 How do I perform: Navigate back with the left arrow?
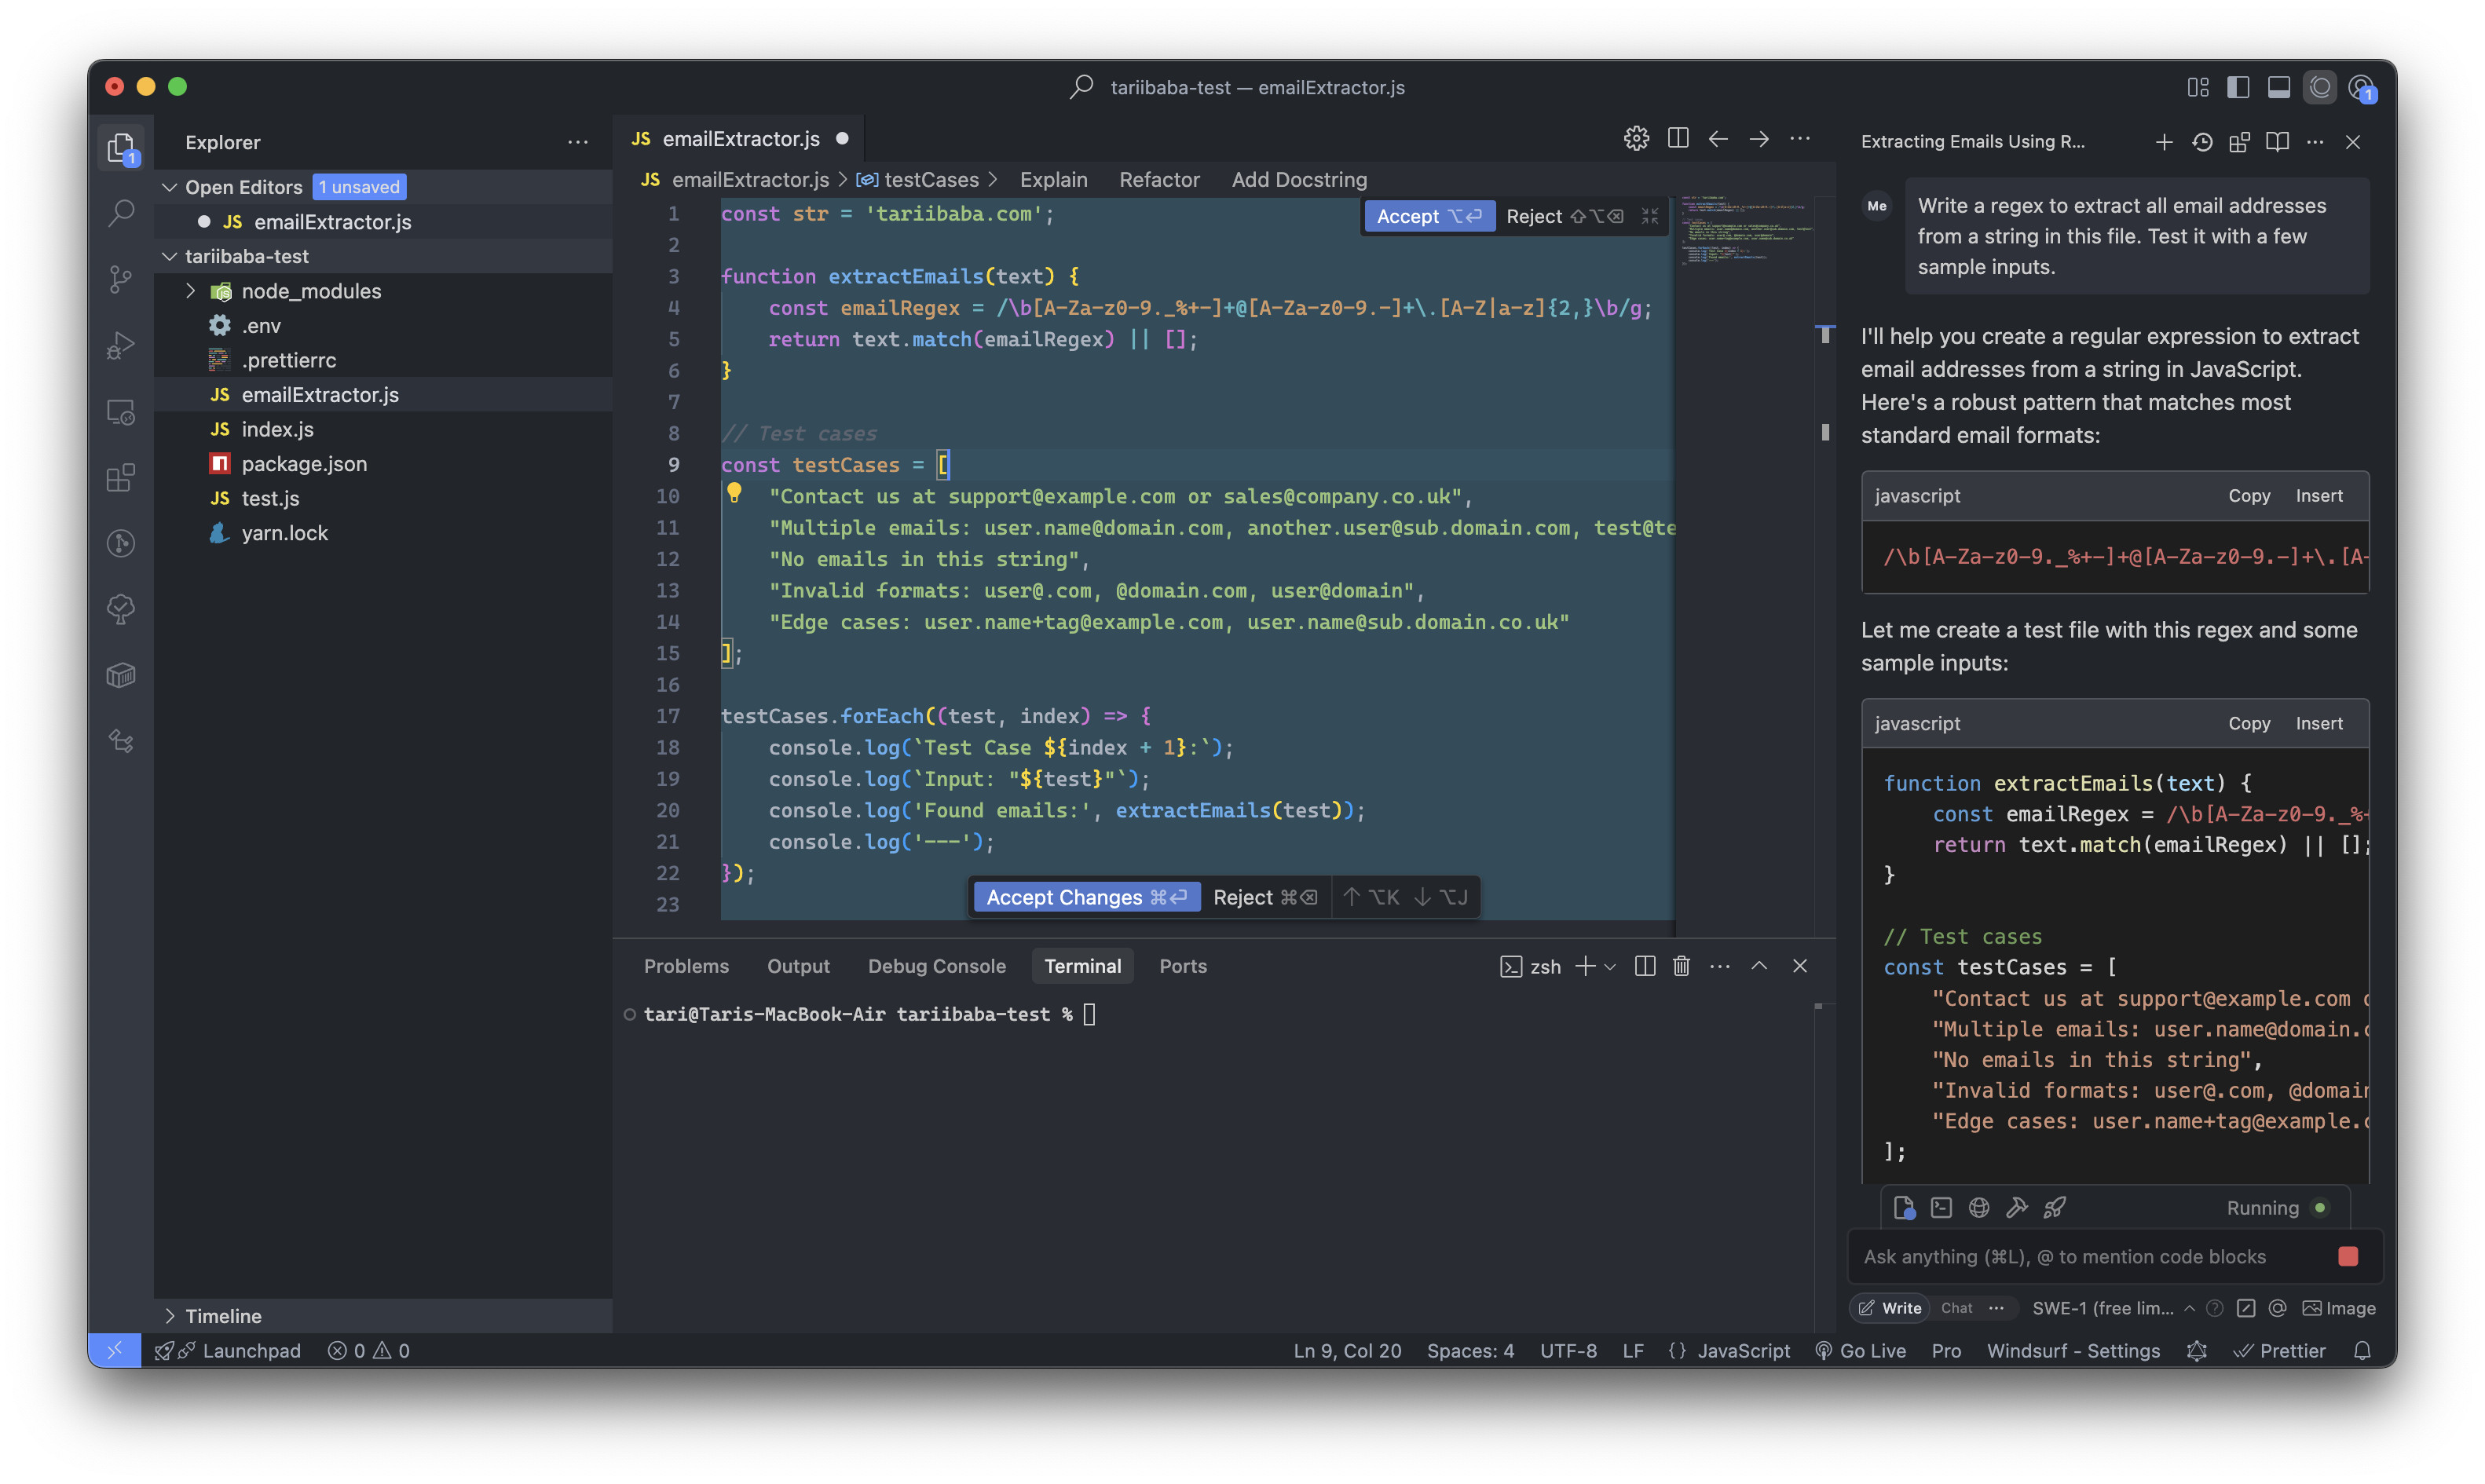pyautogui.click(x=1718, y=139)
